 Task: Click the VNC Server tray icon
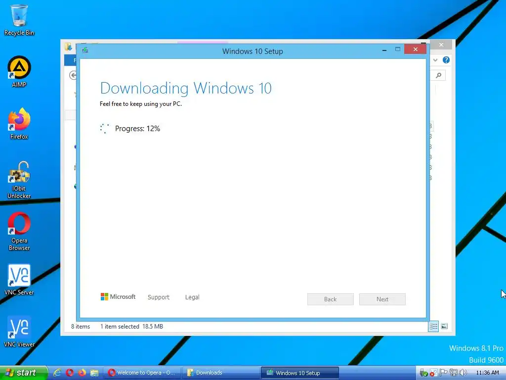coord(434,373)
